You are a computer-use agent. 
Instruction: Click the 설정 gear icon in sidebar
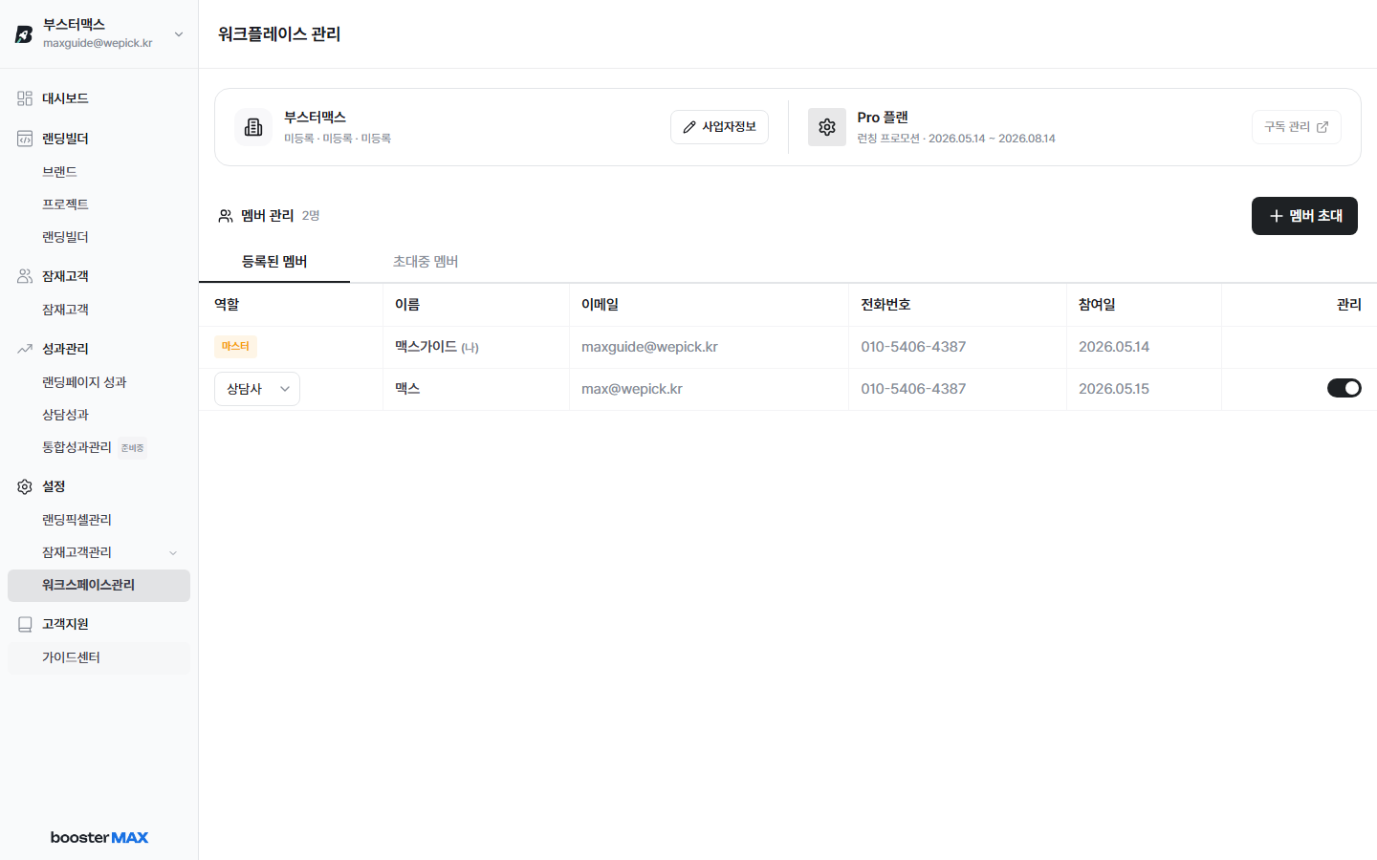click(x=25, y=486)
